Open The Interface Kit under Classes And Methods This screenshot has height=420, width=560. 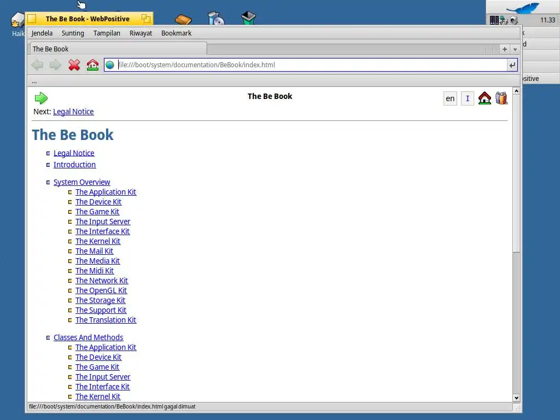point(102,387)
